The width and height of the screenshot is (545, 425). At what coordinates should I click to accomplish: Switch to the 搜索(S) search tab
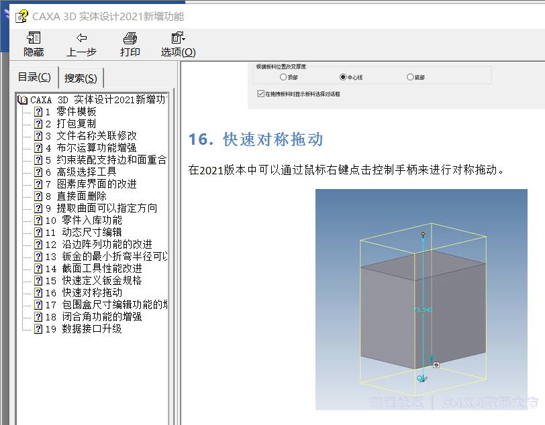[81, 78]
